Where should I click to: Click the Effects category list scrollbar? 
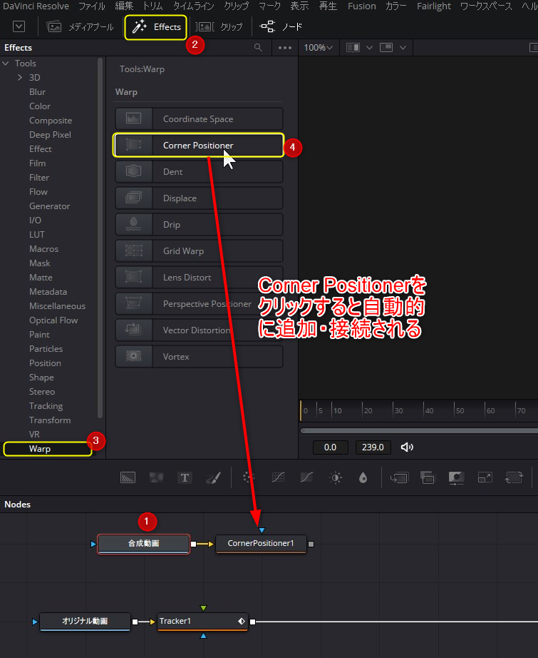(x=100, y=238)
